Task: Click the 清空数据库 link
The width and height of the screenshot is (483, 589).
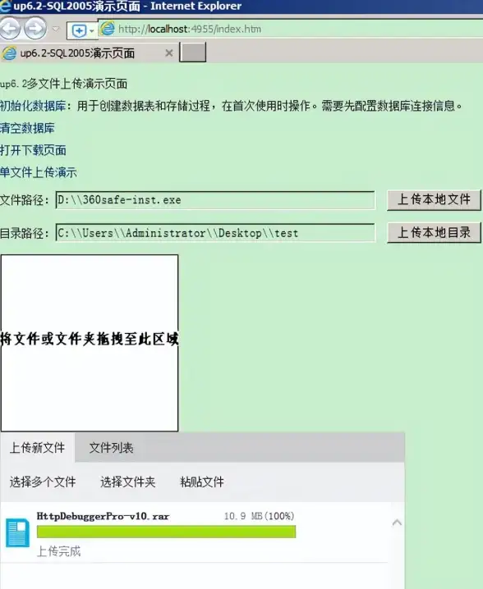Action: click(27, 128)
